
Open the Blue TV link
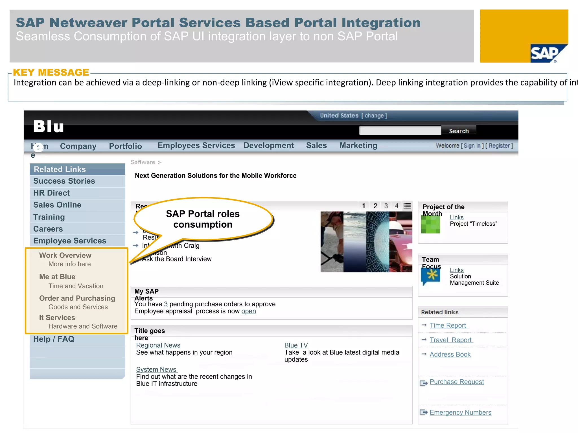296,345
